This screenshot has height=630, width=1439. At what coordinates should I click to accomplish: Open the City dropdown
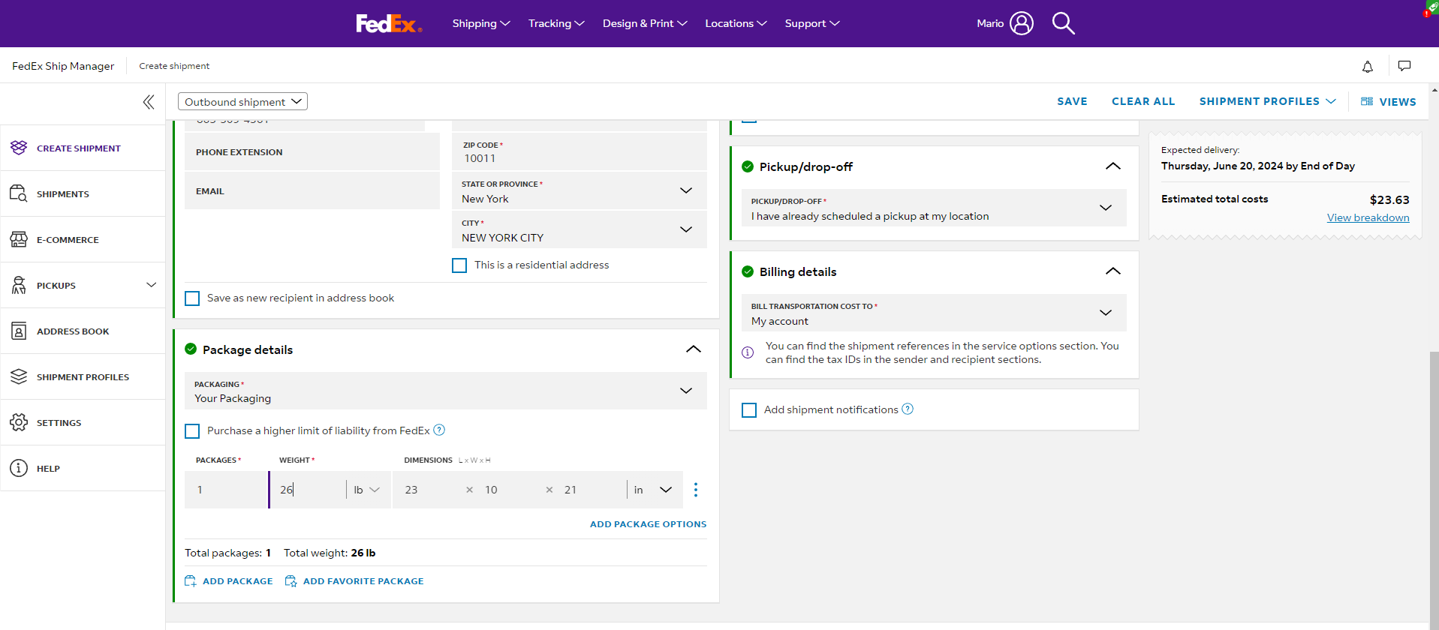pos(579,229)
